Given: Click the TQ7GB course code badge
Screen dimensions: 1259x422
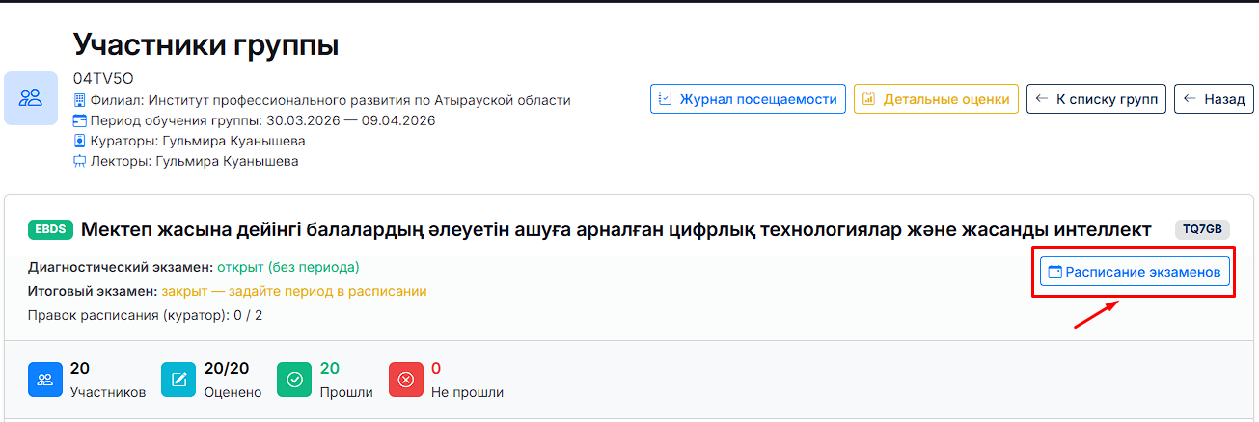Looking at the screenshot, I should point(1203,229).
